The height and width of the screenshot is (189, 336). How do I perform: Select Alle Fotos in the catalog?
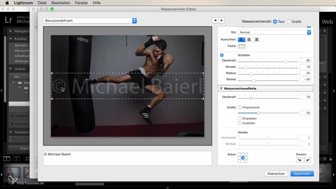(22, 45)
